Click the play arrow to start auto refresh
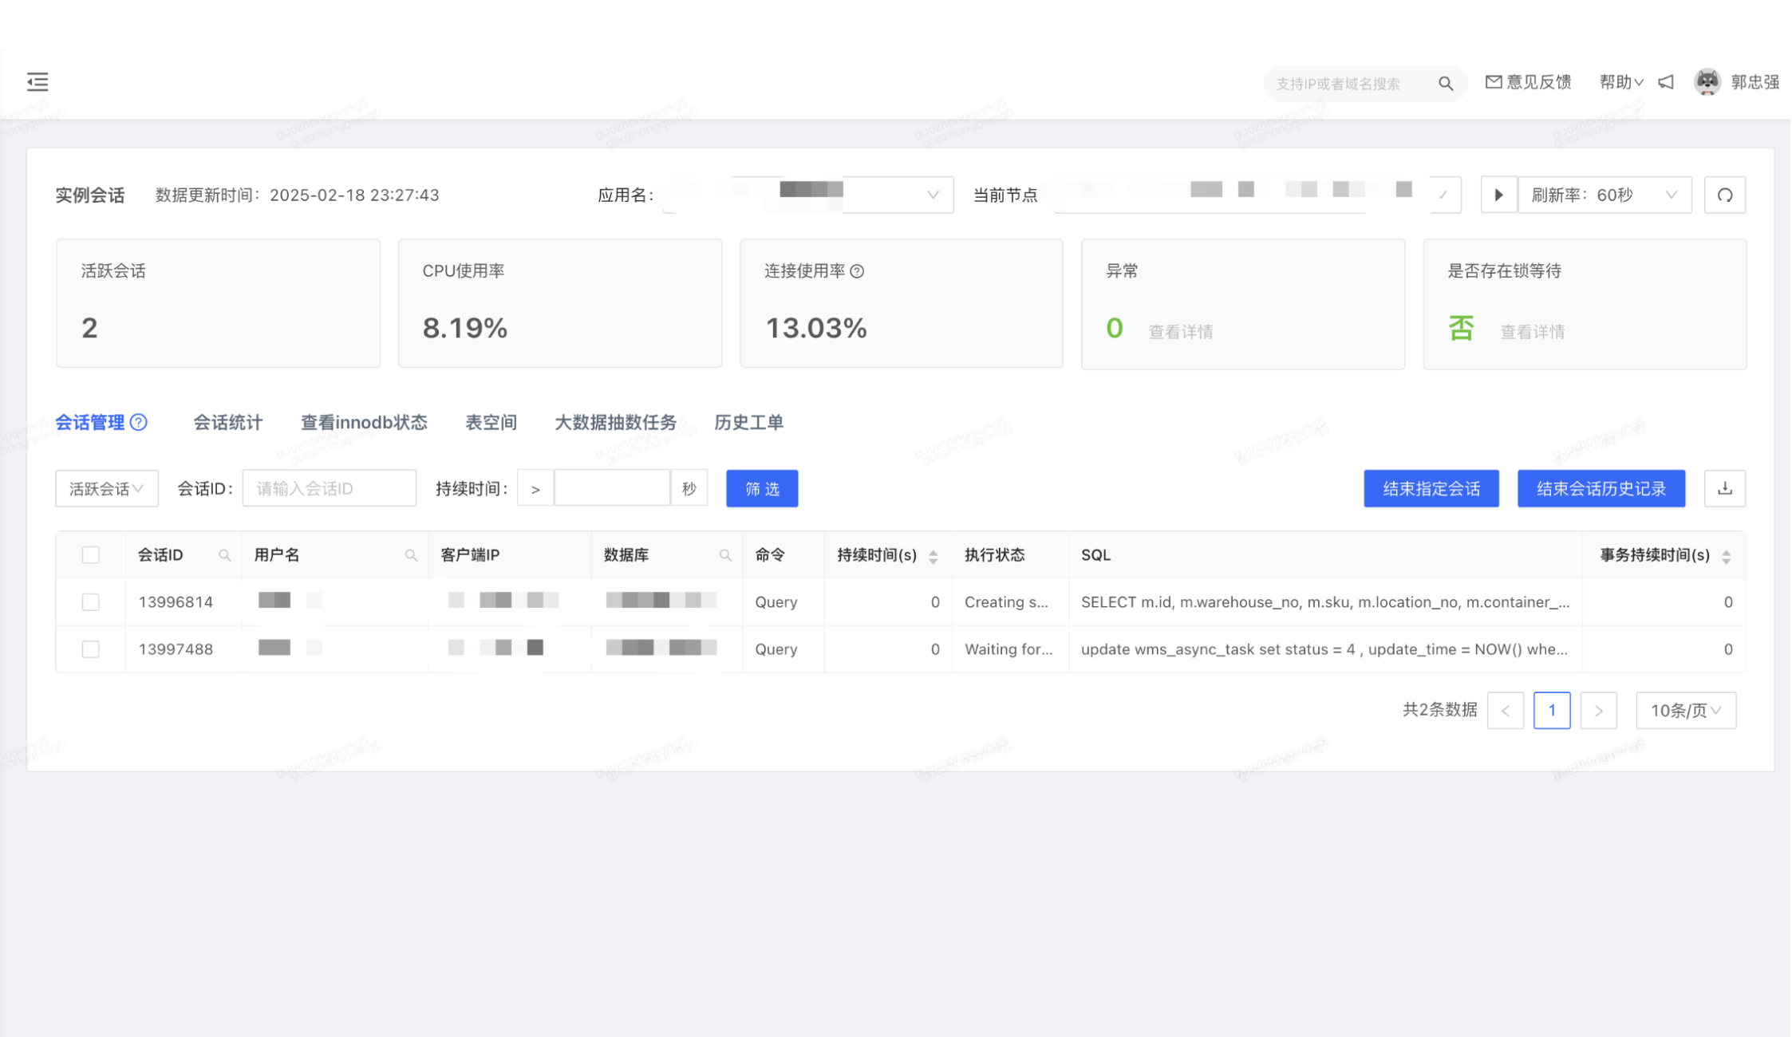This screenshot has width=1792, height=1037. click(x=1498, y=194)
